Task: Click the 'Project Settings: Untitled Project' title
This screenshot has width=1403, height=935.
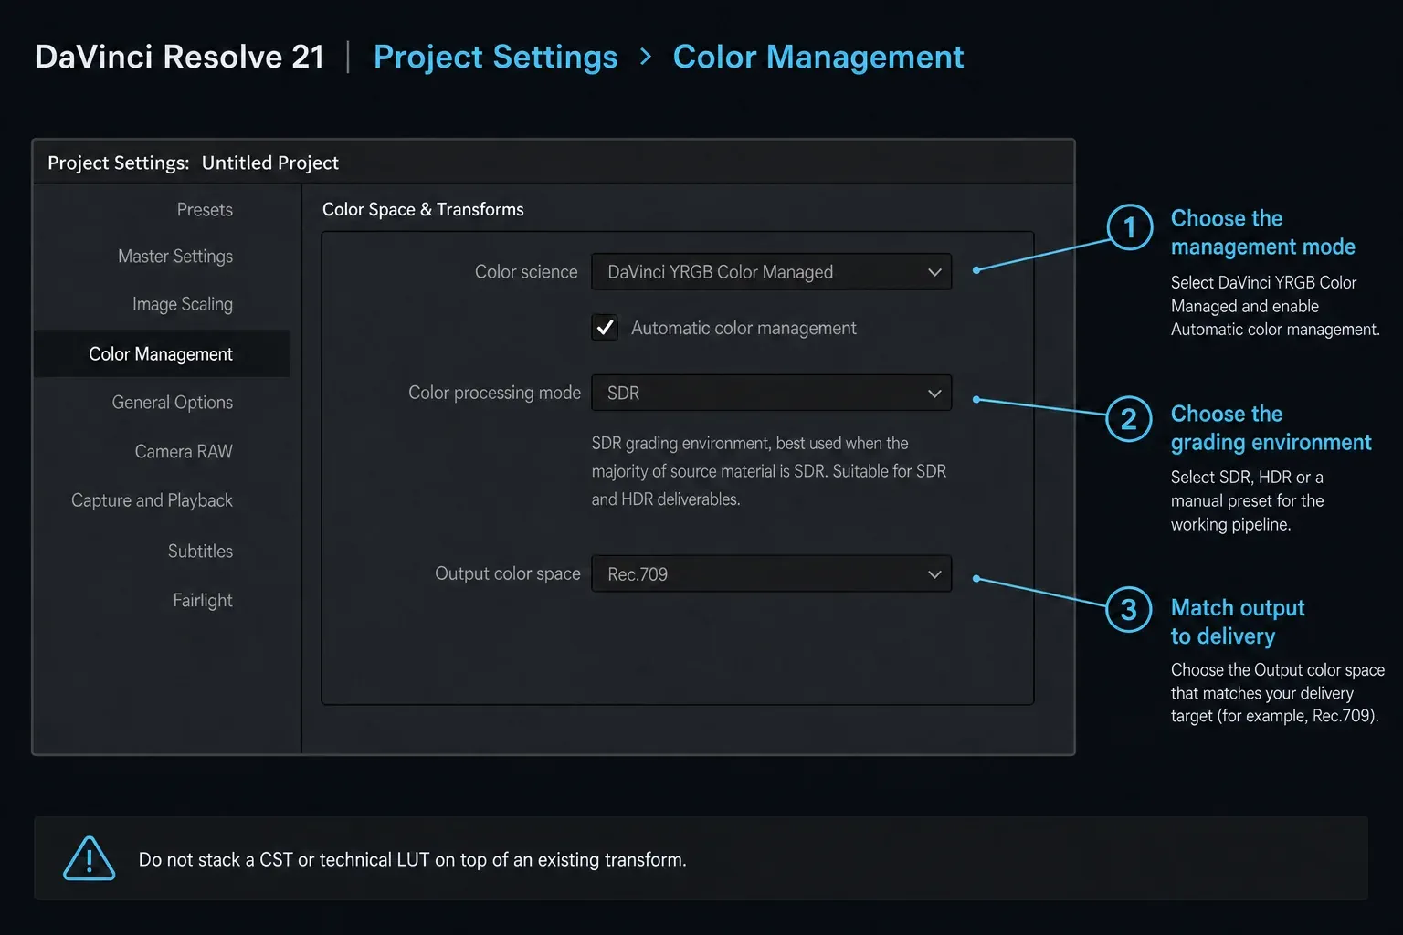Action: (x=193, y=163)
